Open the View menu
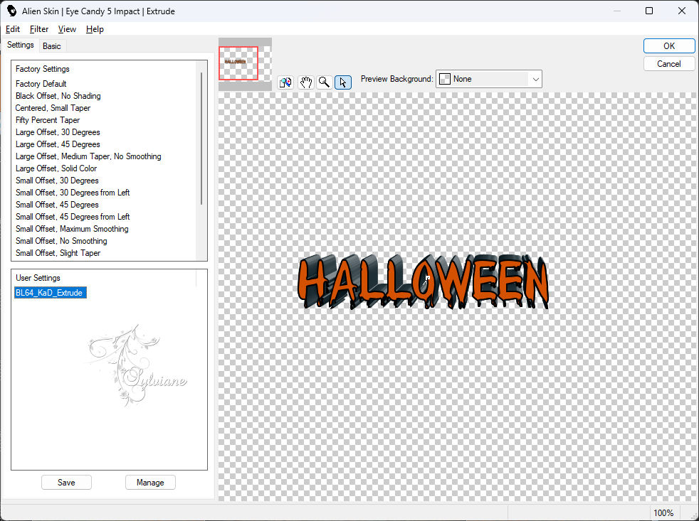This screenshot has width=699, height=521. pyautogui.click(x=67, y=29)
